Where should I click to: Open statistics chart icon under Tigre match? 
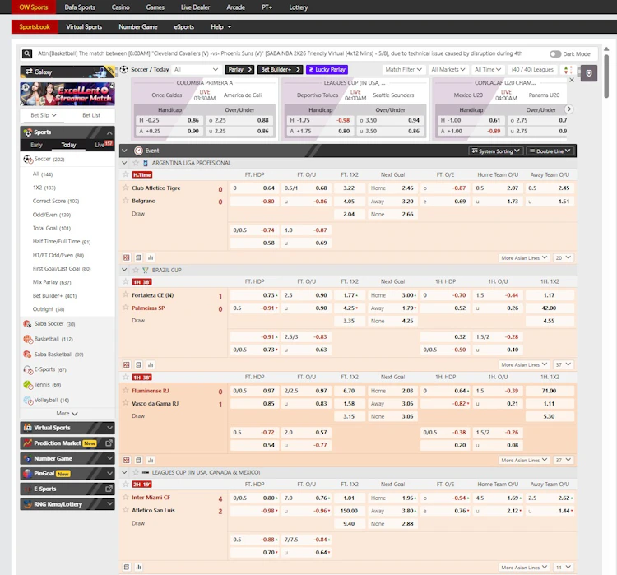tap(151, 257)
